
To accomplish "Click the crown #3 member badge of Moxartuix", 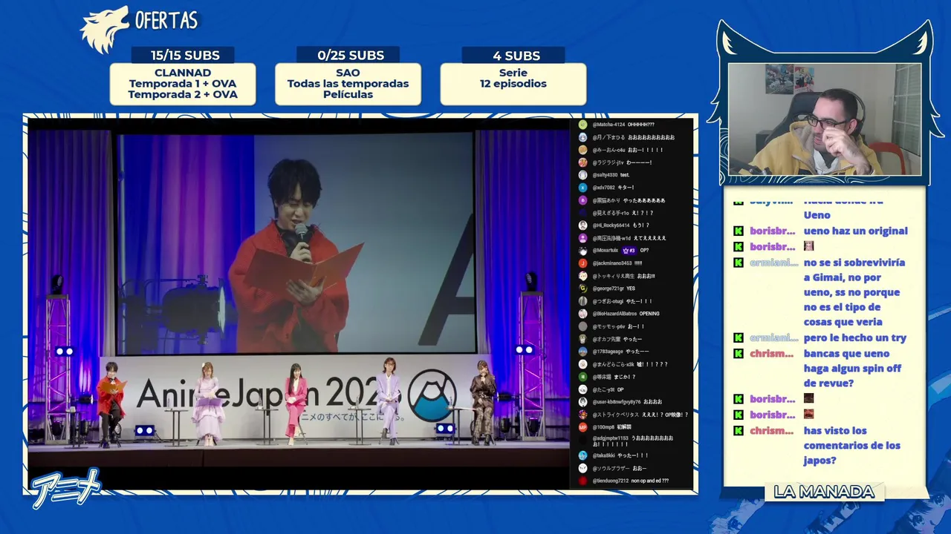I will point(629,251).
